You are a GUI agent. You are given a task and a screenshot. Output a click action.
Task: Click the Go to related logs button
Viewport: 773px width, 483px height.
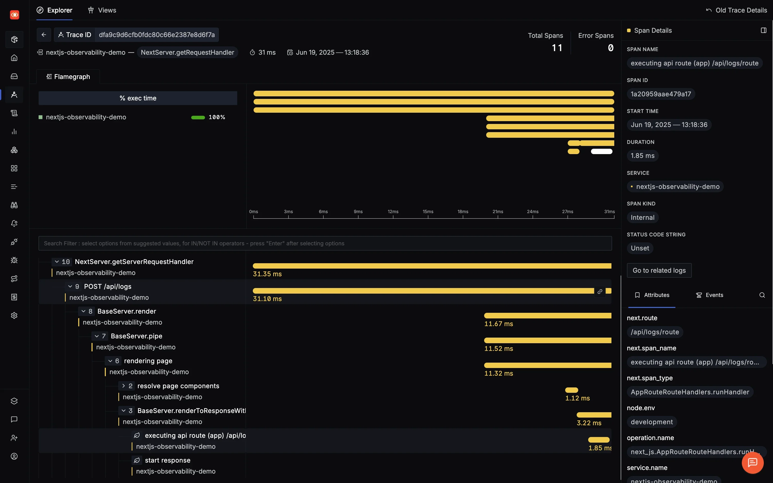[x=659, y=270]
